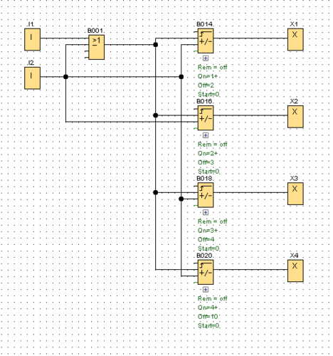Click the X2 open connector block
333x356 pixels.
click(295, 117)
